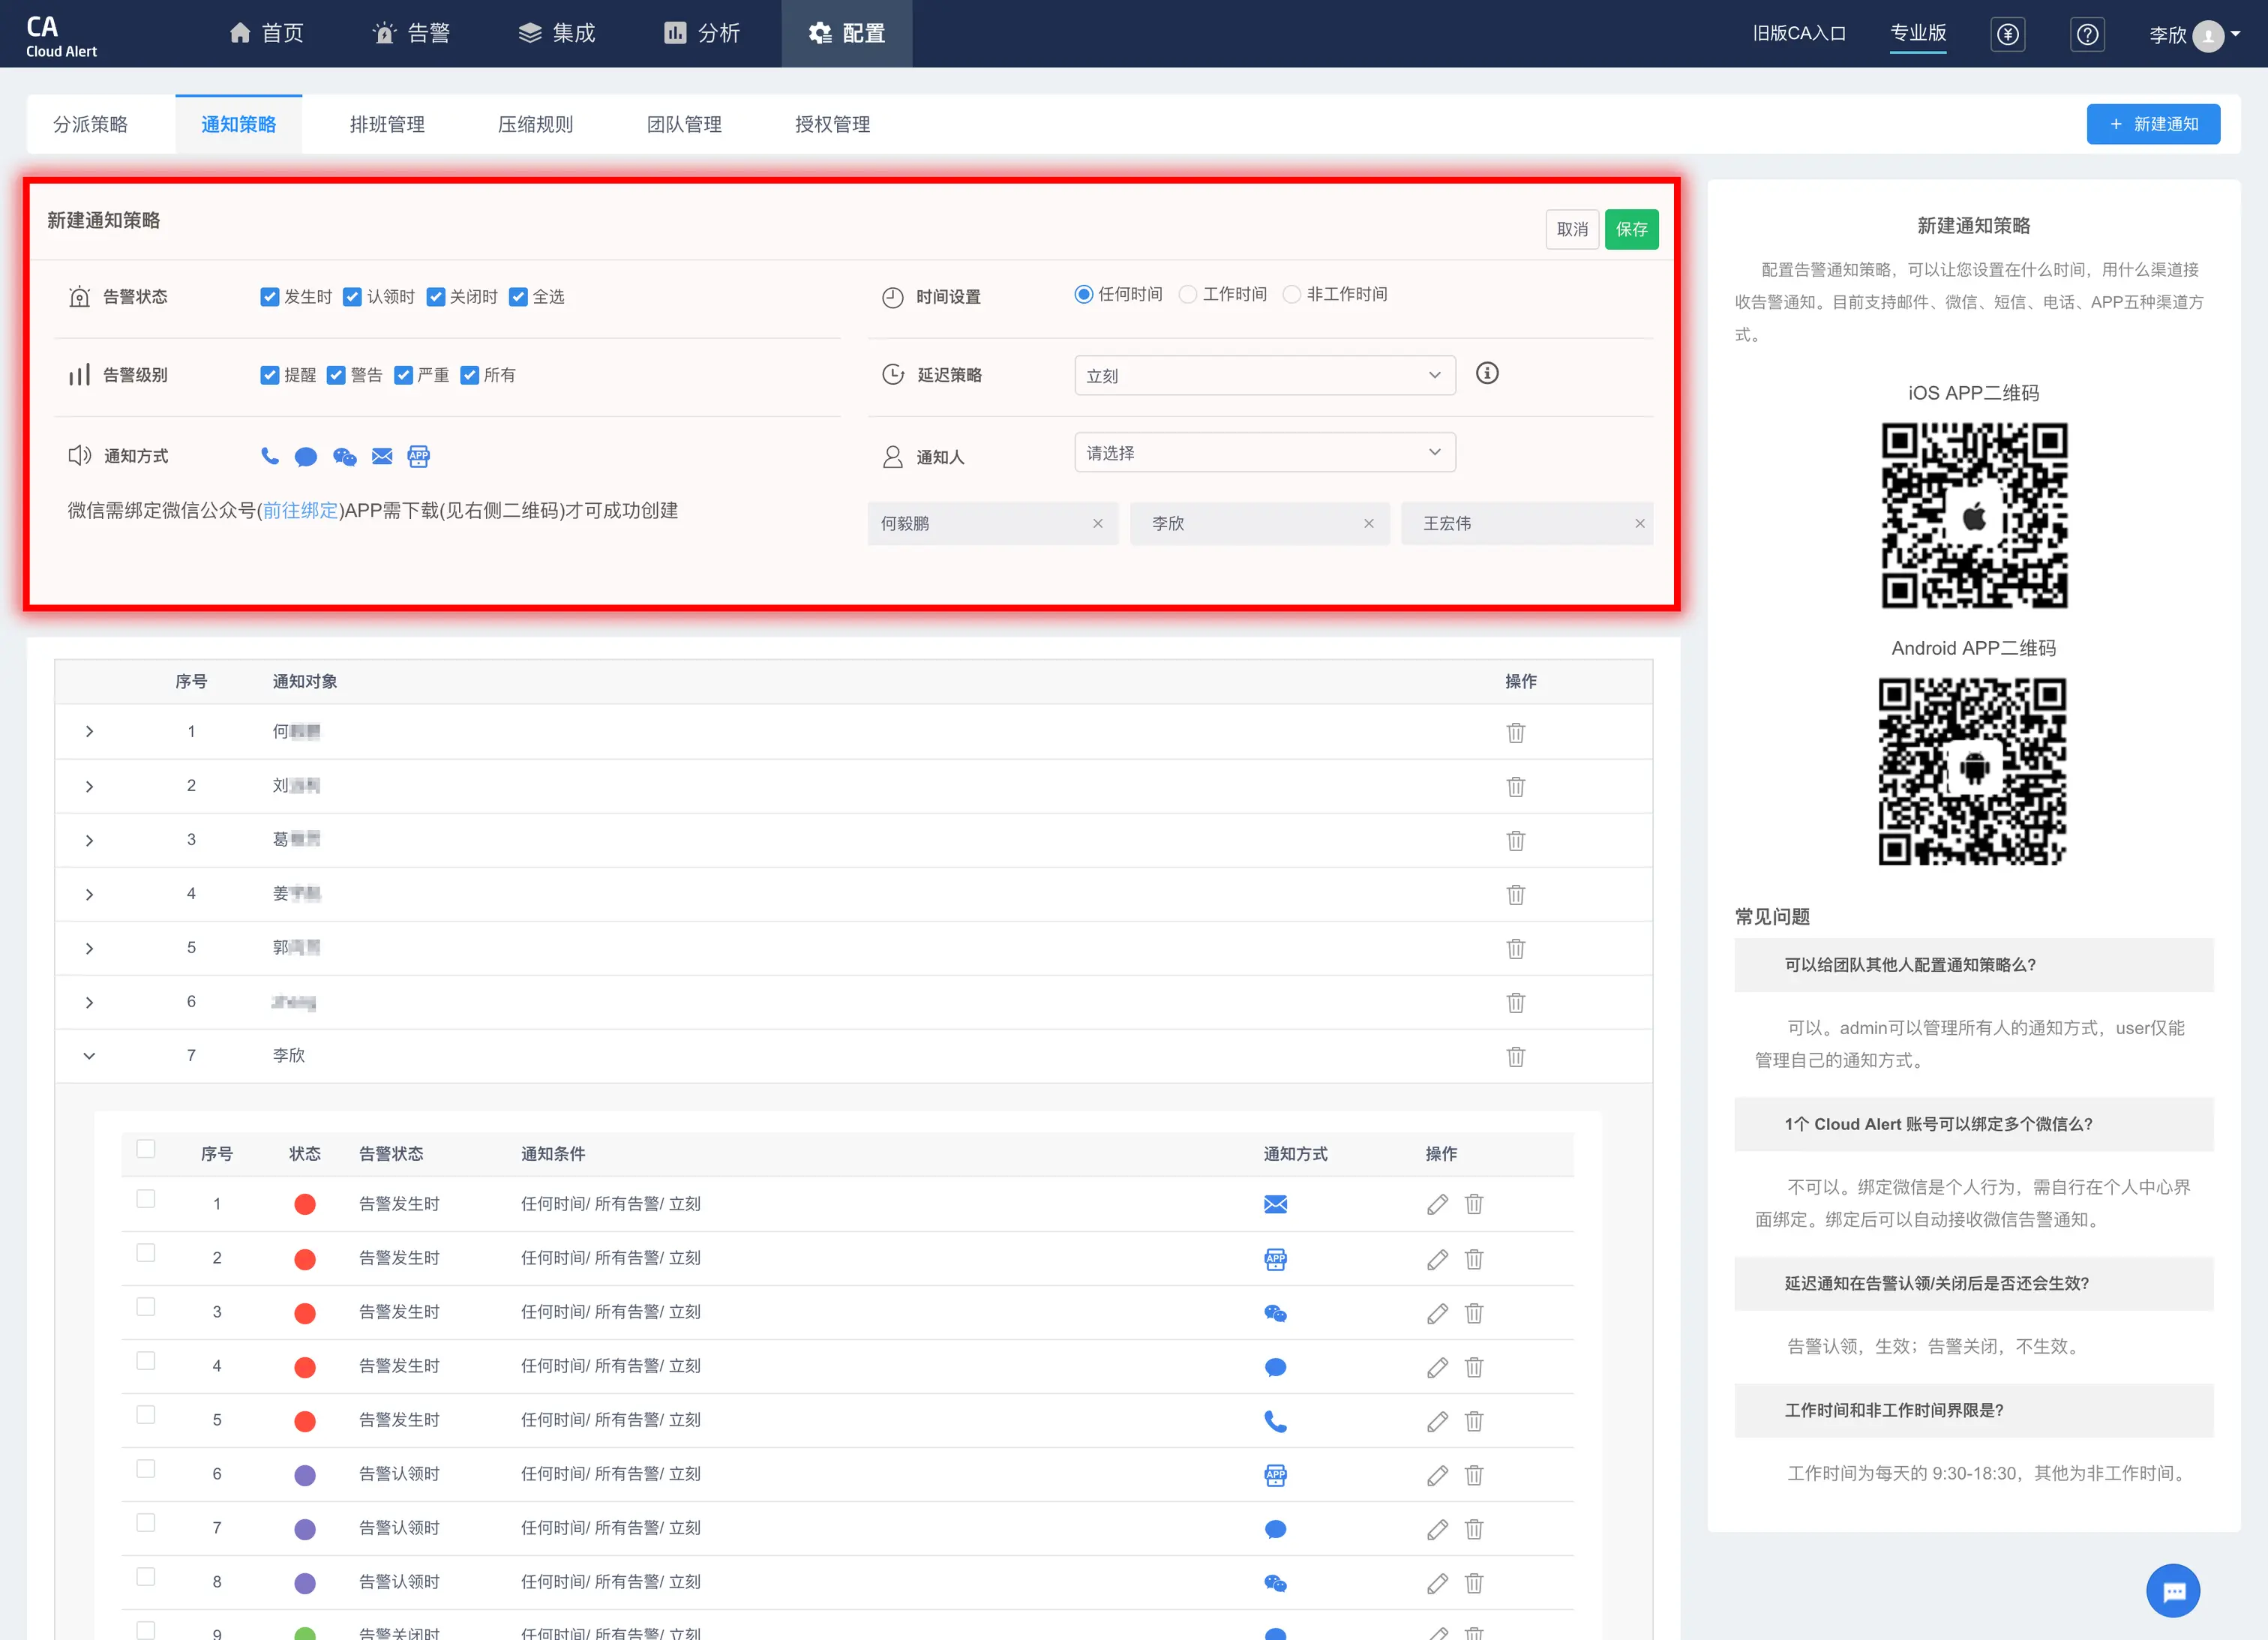The height and width of the screenshot is (1640, 2268).
Task: Open the 延迟策略 dropdown showing 立刻
Action: pyautogui.click(x=1264, y=375)
